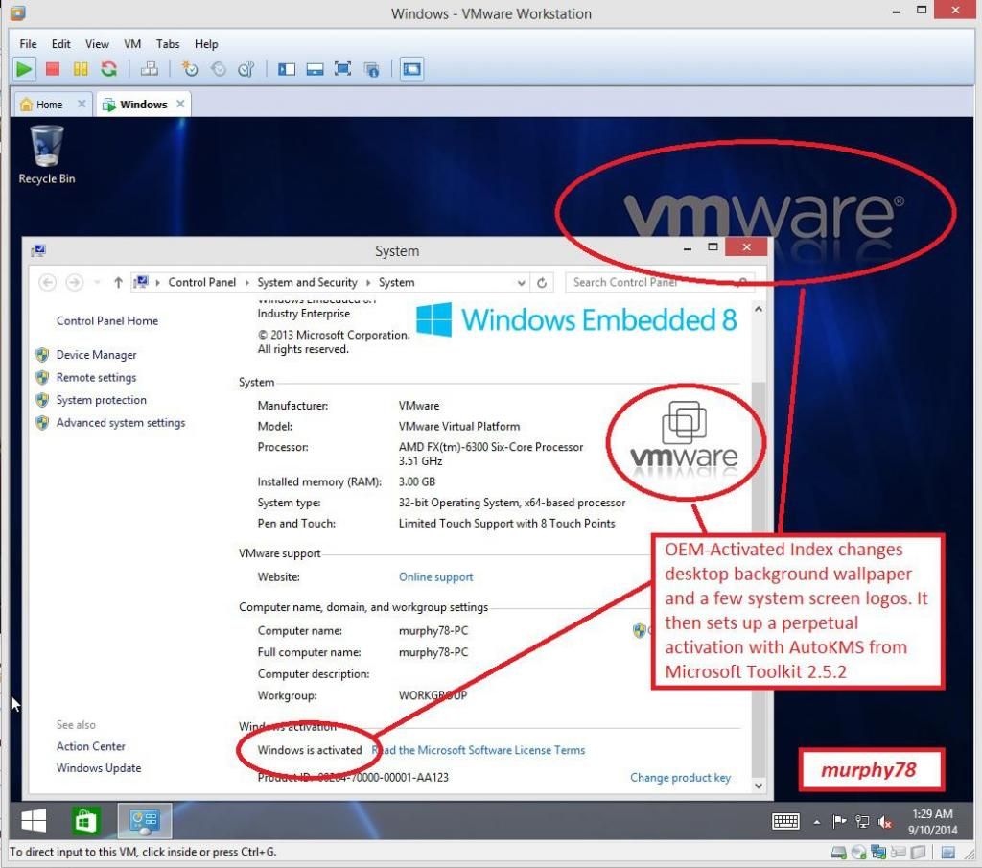982x868 pixels.
Task: Open the Windows Update link
Action: point(99,768)
